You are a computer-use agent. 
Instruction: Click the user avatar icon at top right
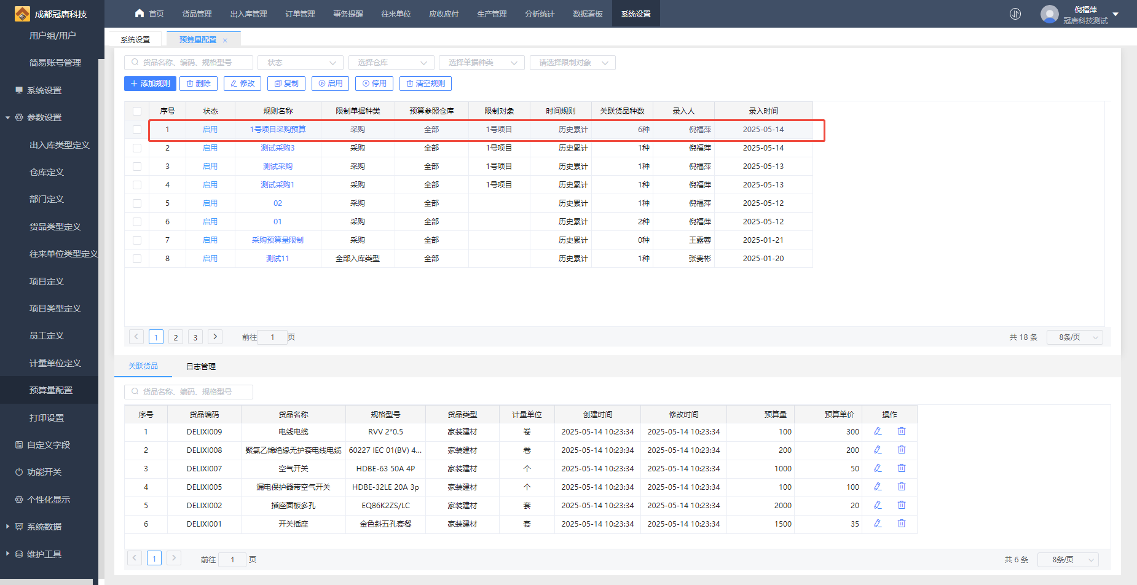1049,14
